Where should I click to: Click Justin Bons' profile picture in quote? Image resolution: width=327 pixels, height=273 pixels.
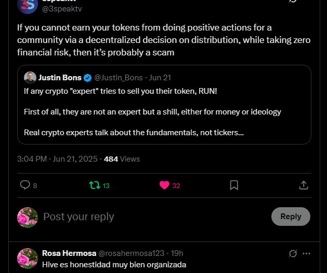[30, 78]
